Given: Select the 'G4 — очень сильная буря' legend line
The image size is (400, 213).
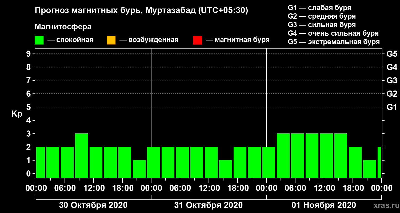Looking at the screenshot, I should tap(333, 33).
